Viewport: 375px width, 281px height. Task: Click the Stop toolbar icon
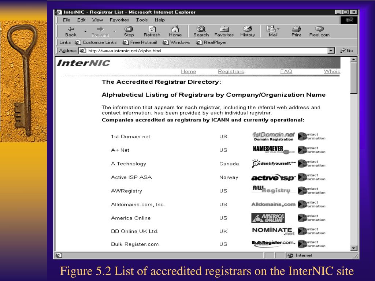(x=129, y=31)
